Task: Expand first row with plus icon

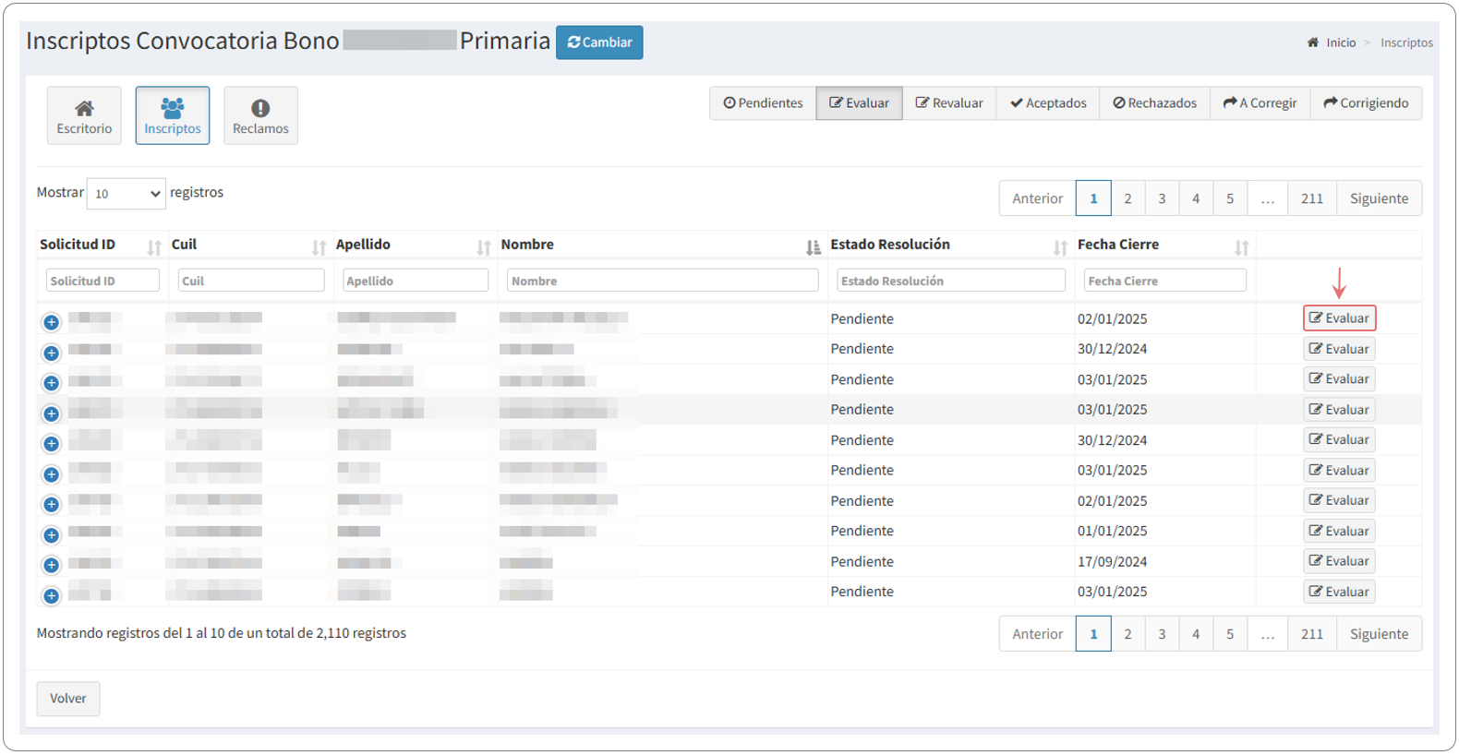Action: click(x=52, y=322)
